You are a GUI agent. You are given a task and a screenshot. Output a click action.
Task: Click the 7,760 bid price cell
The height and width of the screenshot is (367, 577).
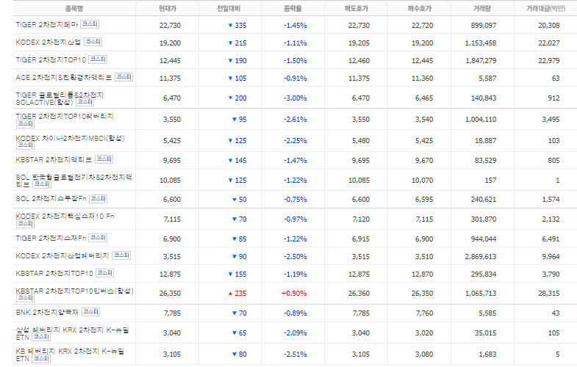coord(424,313)
